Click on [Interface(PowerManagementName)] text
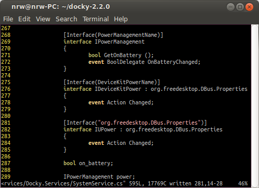The width and height of the screenshot is (259, 188). pyautogui.click(x=113, y=35)
